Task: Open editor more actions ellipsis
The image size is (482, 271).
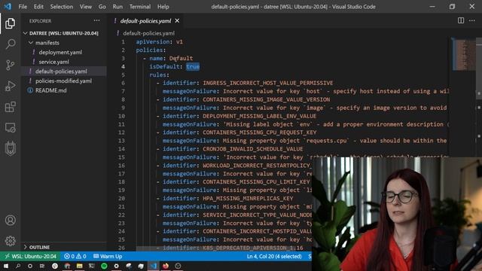Action: (x=472, y=20)
